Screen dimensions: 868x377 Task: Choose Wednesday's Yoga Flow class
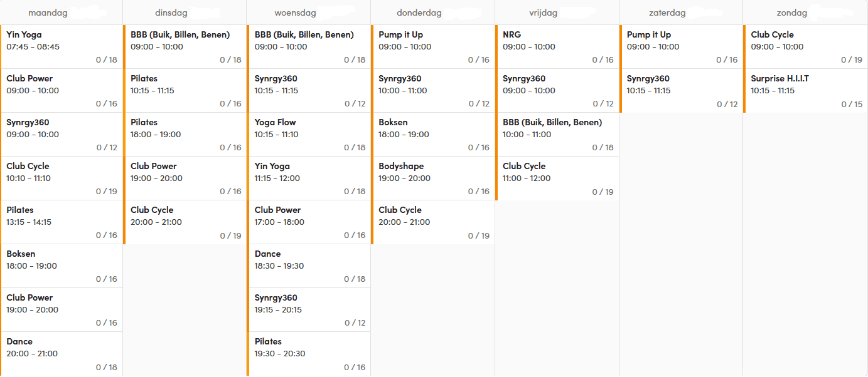309,134
